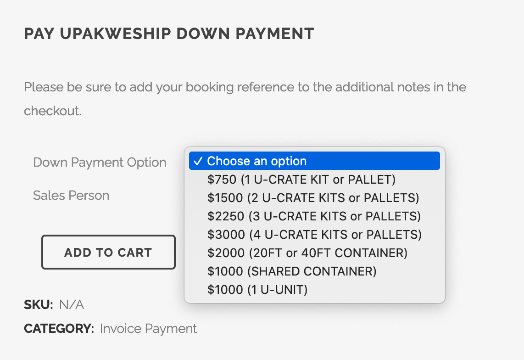Select the $750 (1 U-CRATE KIT or PALLET) option
Image resolution: width=524 pixels, height=360 pixels.
click(301, 180)
